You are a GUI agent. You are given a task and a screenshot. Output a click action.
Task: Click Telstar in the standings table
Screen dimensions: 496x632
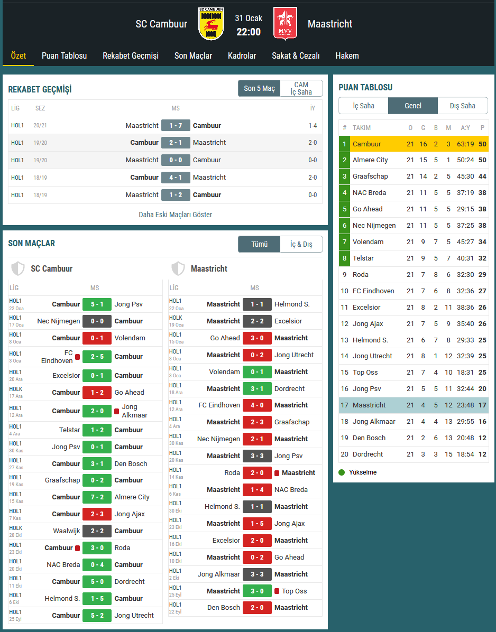[363, 258]
